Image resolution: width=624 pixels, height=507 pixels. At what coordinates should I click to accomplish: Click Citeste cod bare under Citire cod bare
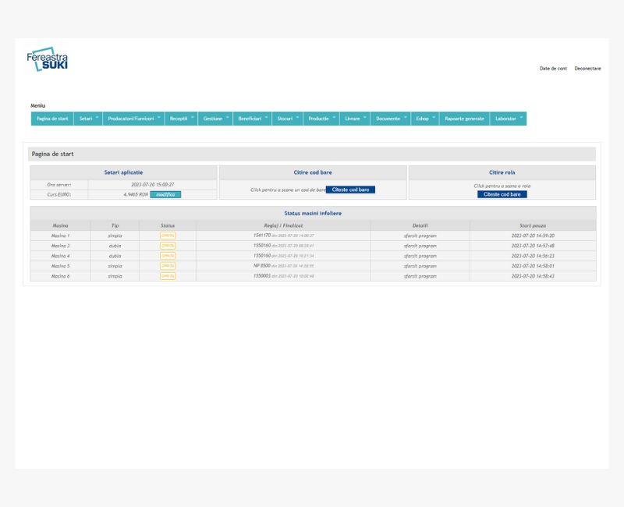pyautogui.click(x=351, y=190)
